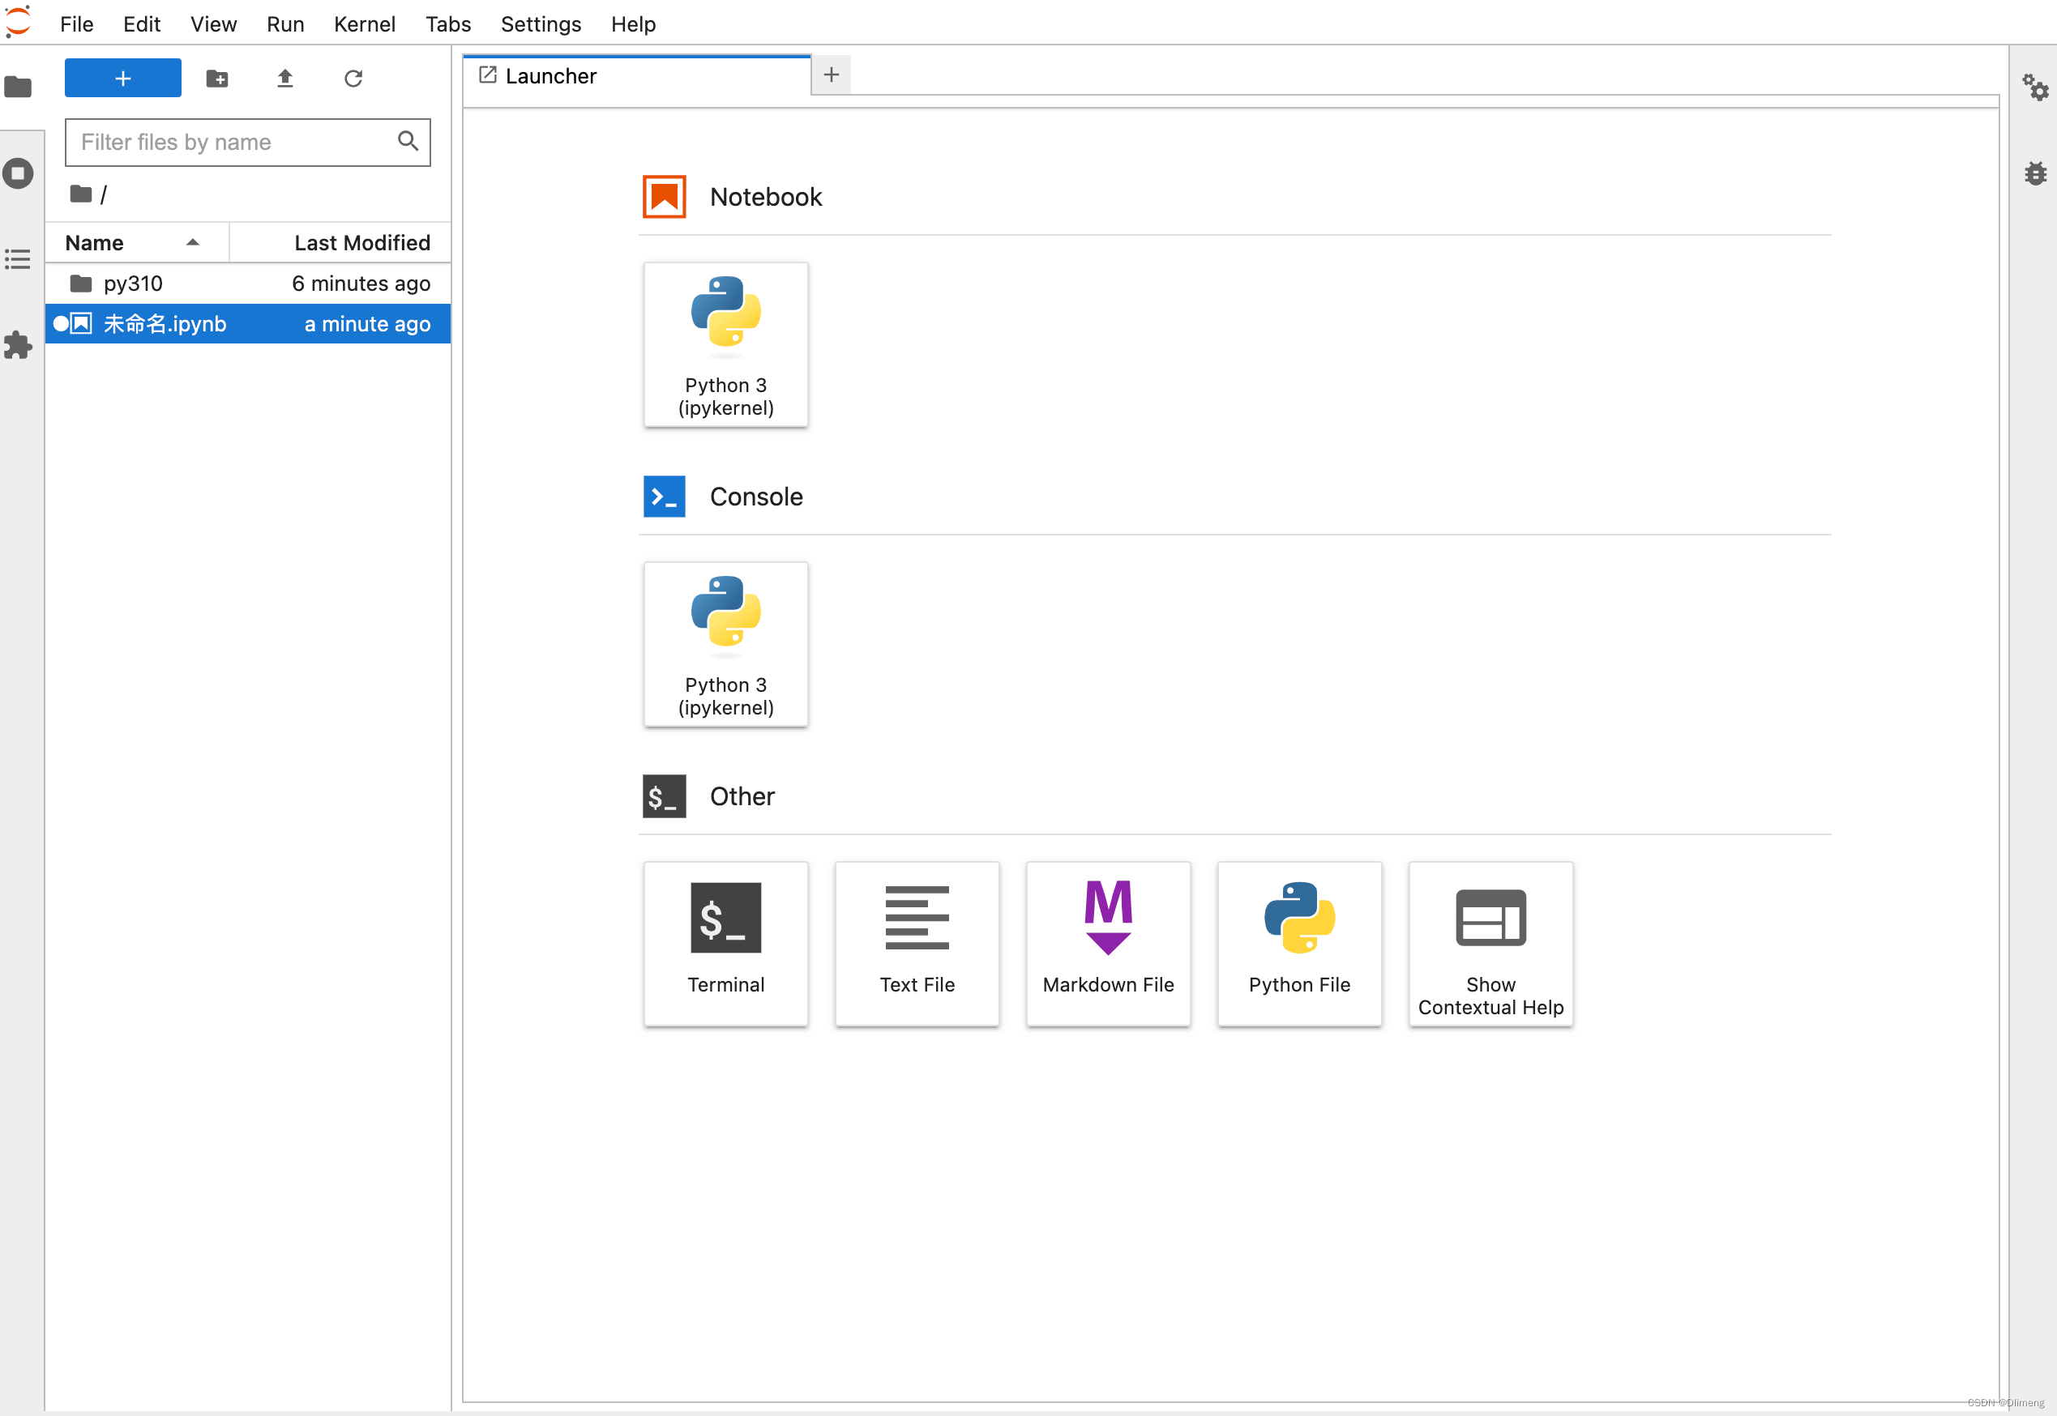Open the py310 folder
This screenshot has width=2057, height=1416.
[x=133, y=283]
